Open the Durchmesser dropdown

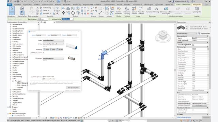click(x=47, y=19)
